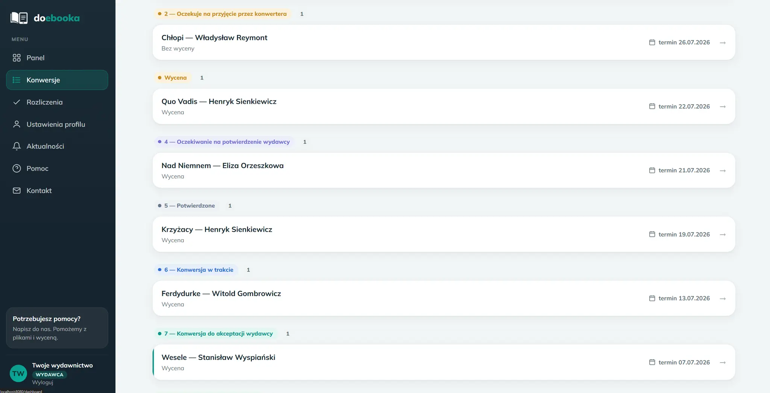Click the doebooka book logo icon
The height and width of the screenshot is (393, 770).
[19, 18]
